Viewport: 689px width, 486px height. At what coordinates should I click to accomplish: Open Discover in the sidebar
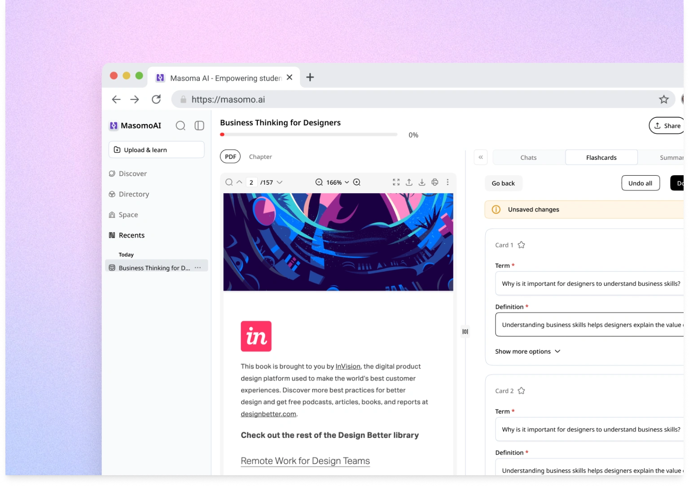pyautogui.click(x=128, y=174)
